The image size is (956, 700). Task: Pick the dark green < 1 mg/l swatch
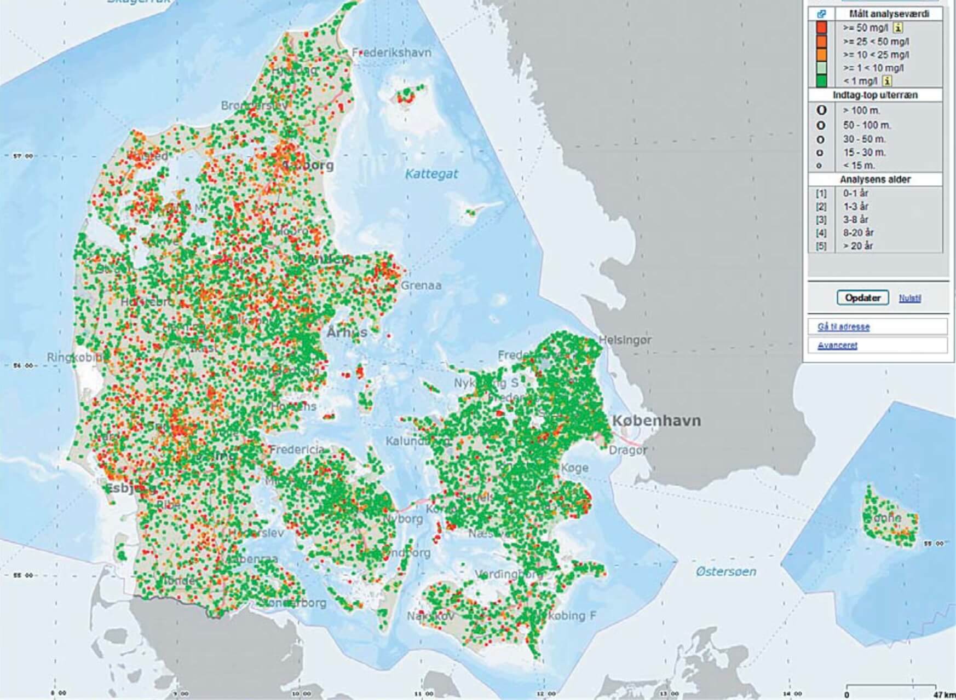pos(821,81)
